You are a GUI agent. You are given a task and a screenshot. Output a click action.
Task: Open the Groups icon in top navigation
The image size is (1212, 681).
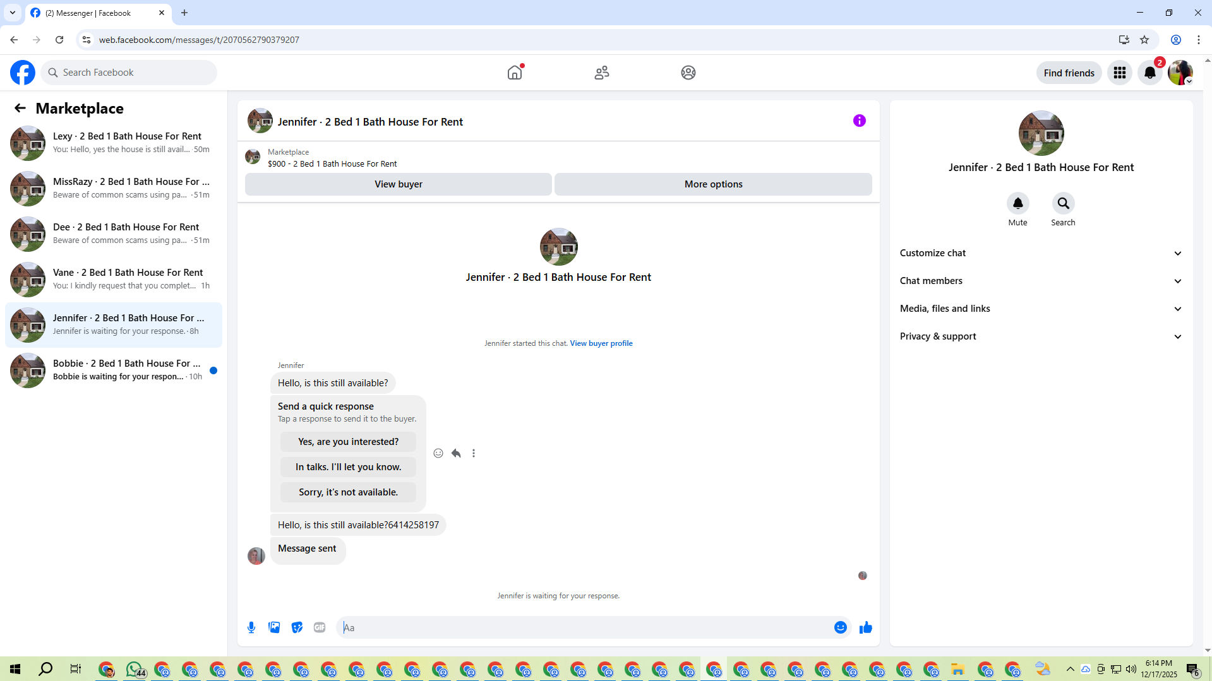[688, 73]
